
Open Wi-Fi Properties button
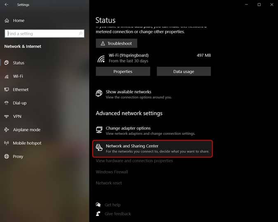tap(123, 72)
